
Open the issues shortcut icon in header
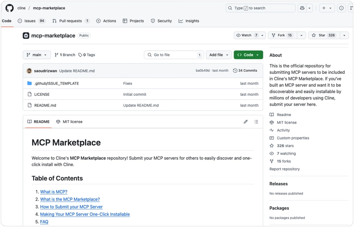(341, 8)
